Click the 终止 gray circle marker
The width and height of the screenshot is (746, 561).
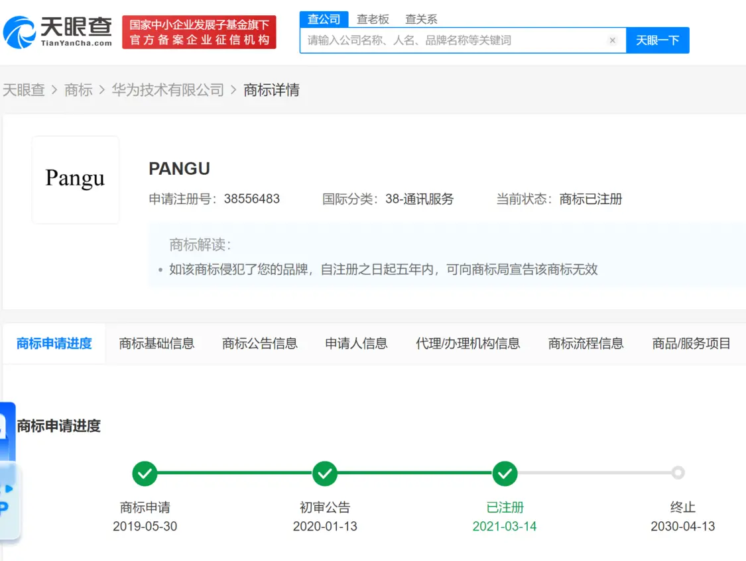point(677,473)
